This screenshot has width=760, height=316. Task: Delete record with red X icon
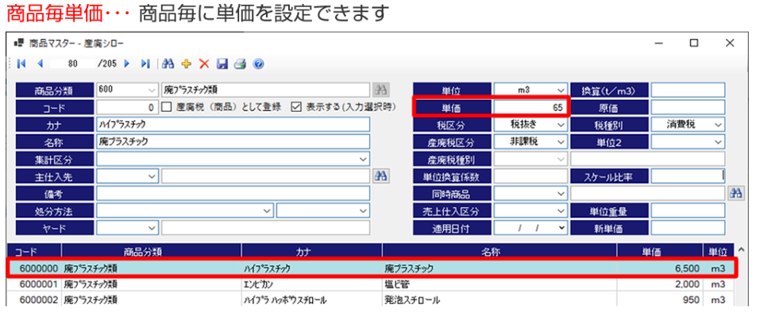[x=204, y=64]
